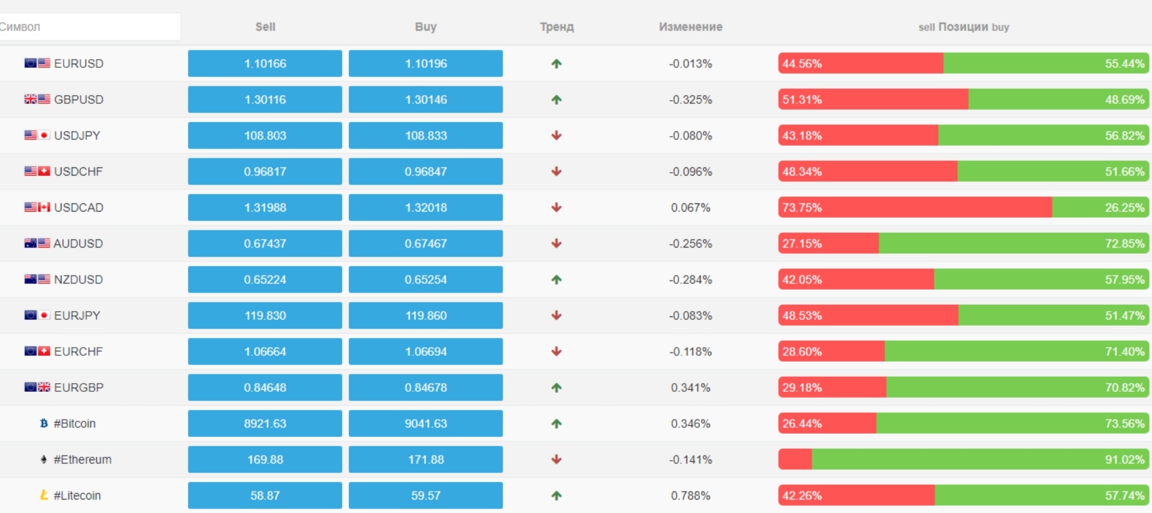1152x513 pixels.
Task: Click the Символ search input field
Action: [90, 27]
